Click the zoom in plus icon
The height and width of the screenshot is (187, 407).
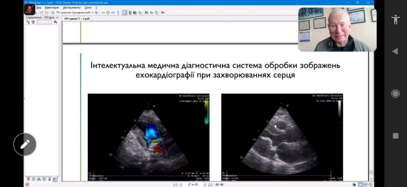point(96,13)
